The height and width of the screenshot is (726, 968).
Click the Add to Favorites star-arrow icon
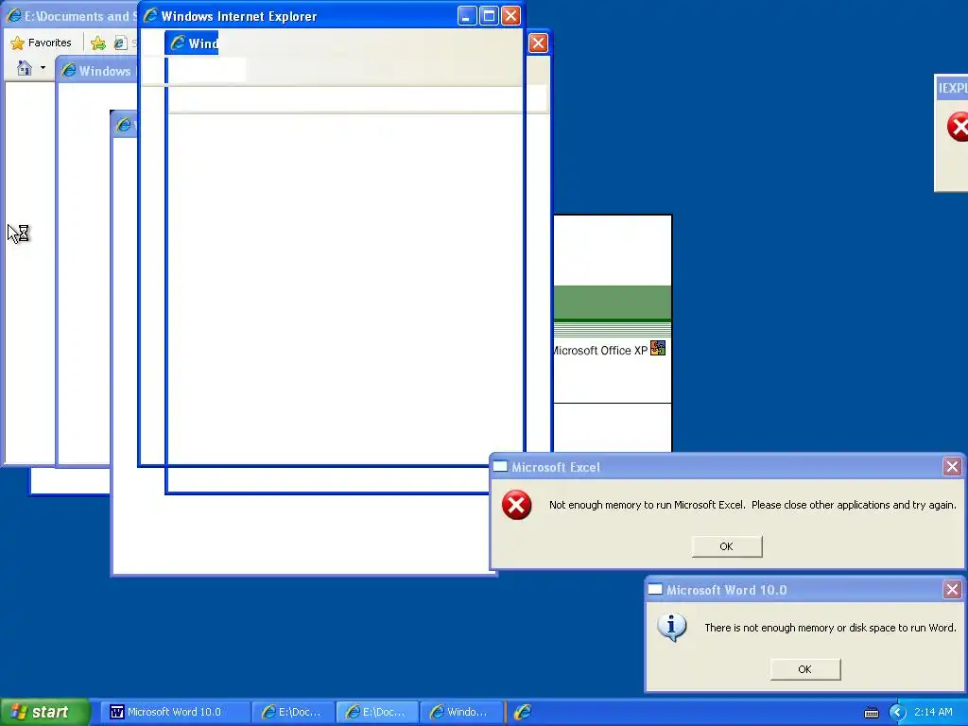click(x=97, y=43)
